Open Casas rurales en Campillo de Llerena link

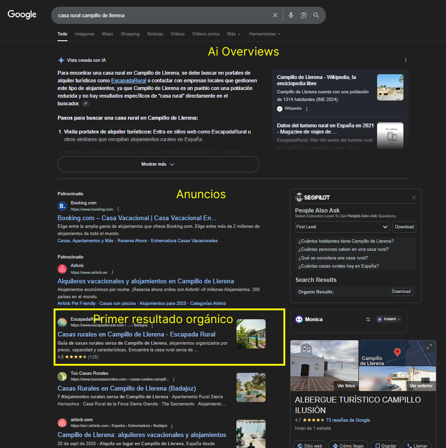tap(136, 334)
